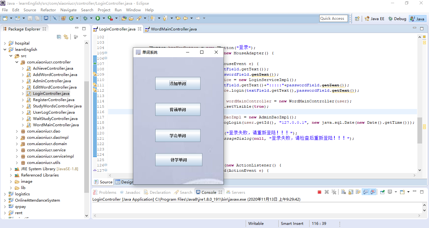Click the New file toolbar icon
Screen dimensions: 429x228
[5, 18]
